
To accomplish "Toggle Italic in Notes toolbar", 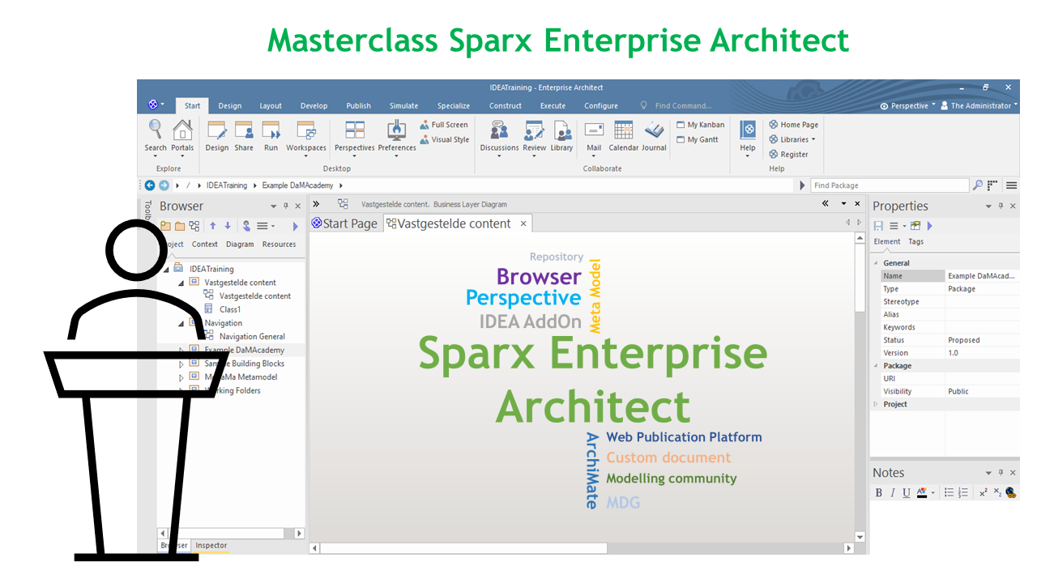I will (893, 492).
